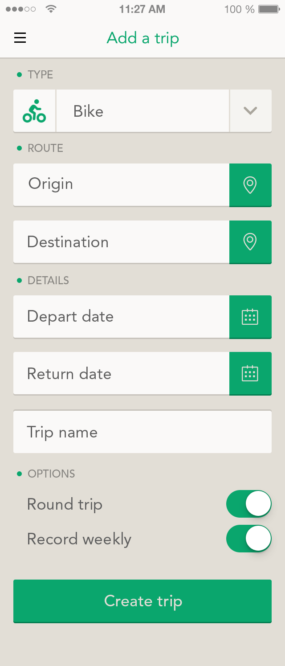Select the Return date field

[x=121, y=373]
